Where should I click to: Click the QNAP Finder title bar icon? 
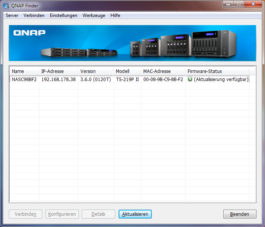[6, 6]
